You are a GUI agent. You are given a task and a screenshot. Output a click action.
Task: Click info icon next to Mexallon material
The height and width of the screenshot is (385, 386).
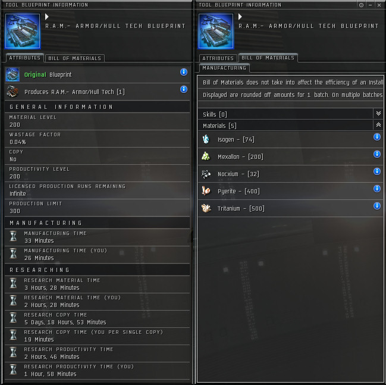click(377, 154)
